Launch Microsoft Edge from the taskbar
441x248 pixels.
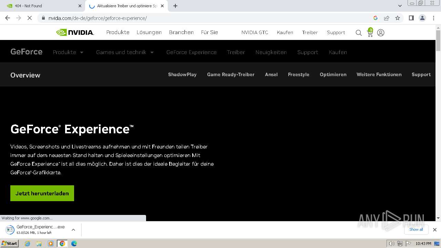[74, 244]
